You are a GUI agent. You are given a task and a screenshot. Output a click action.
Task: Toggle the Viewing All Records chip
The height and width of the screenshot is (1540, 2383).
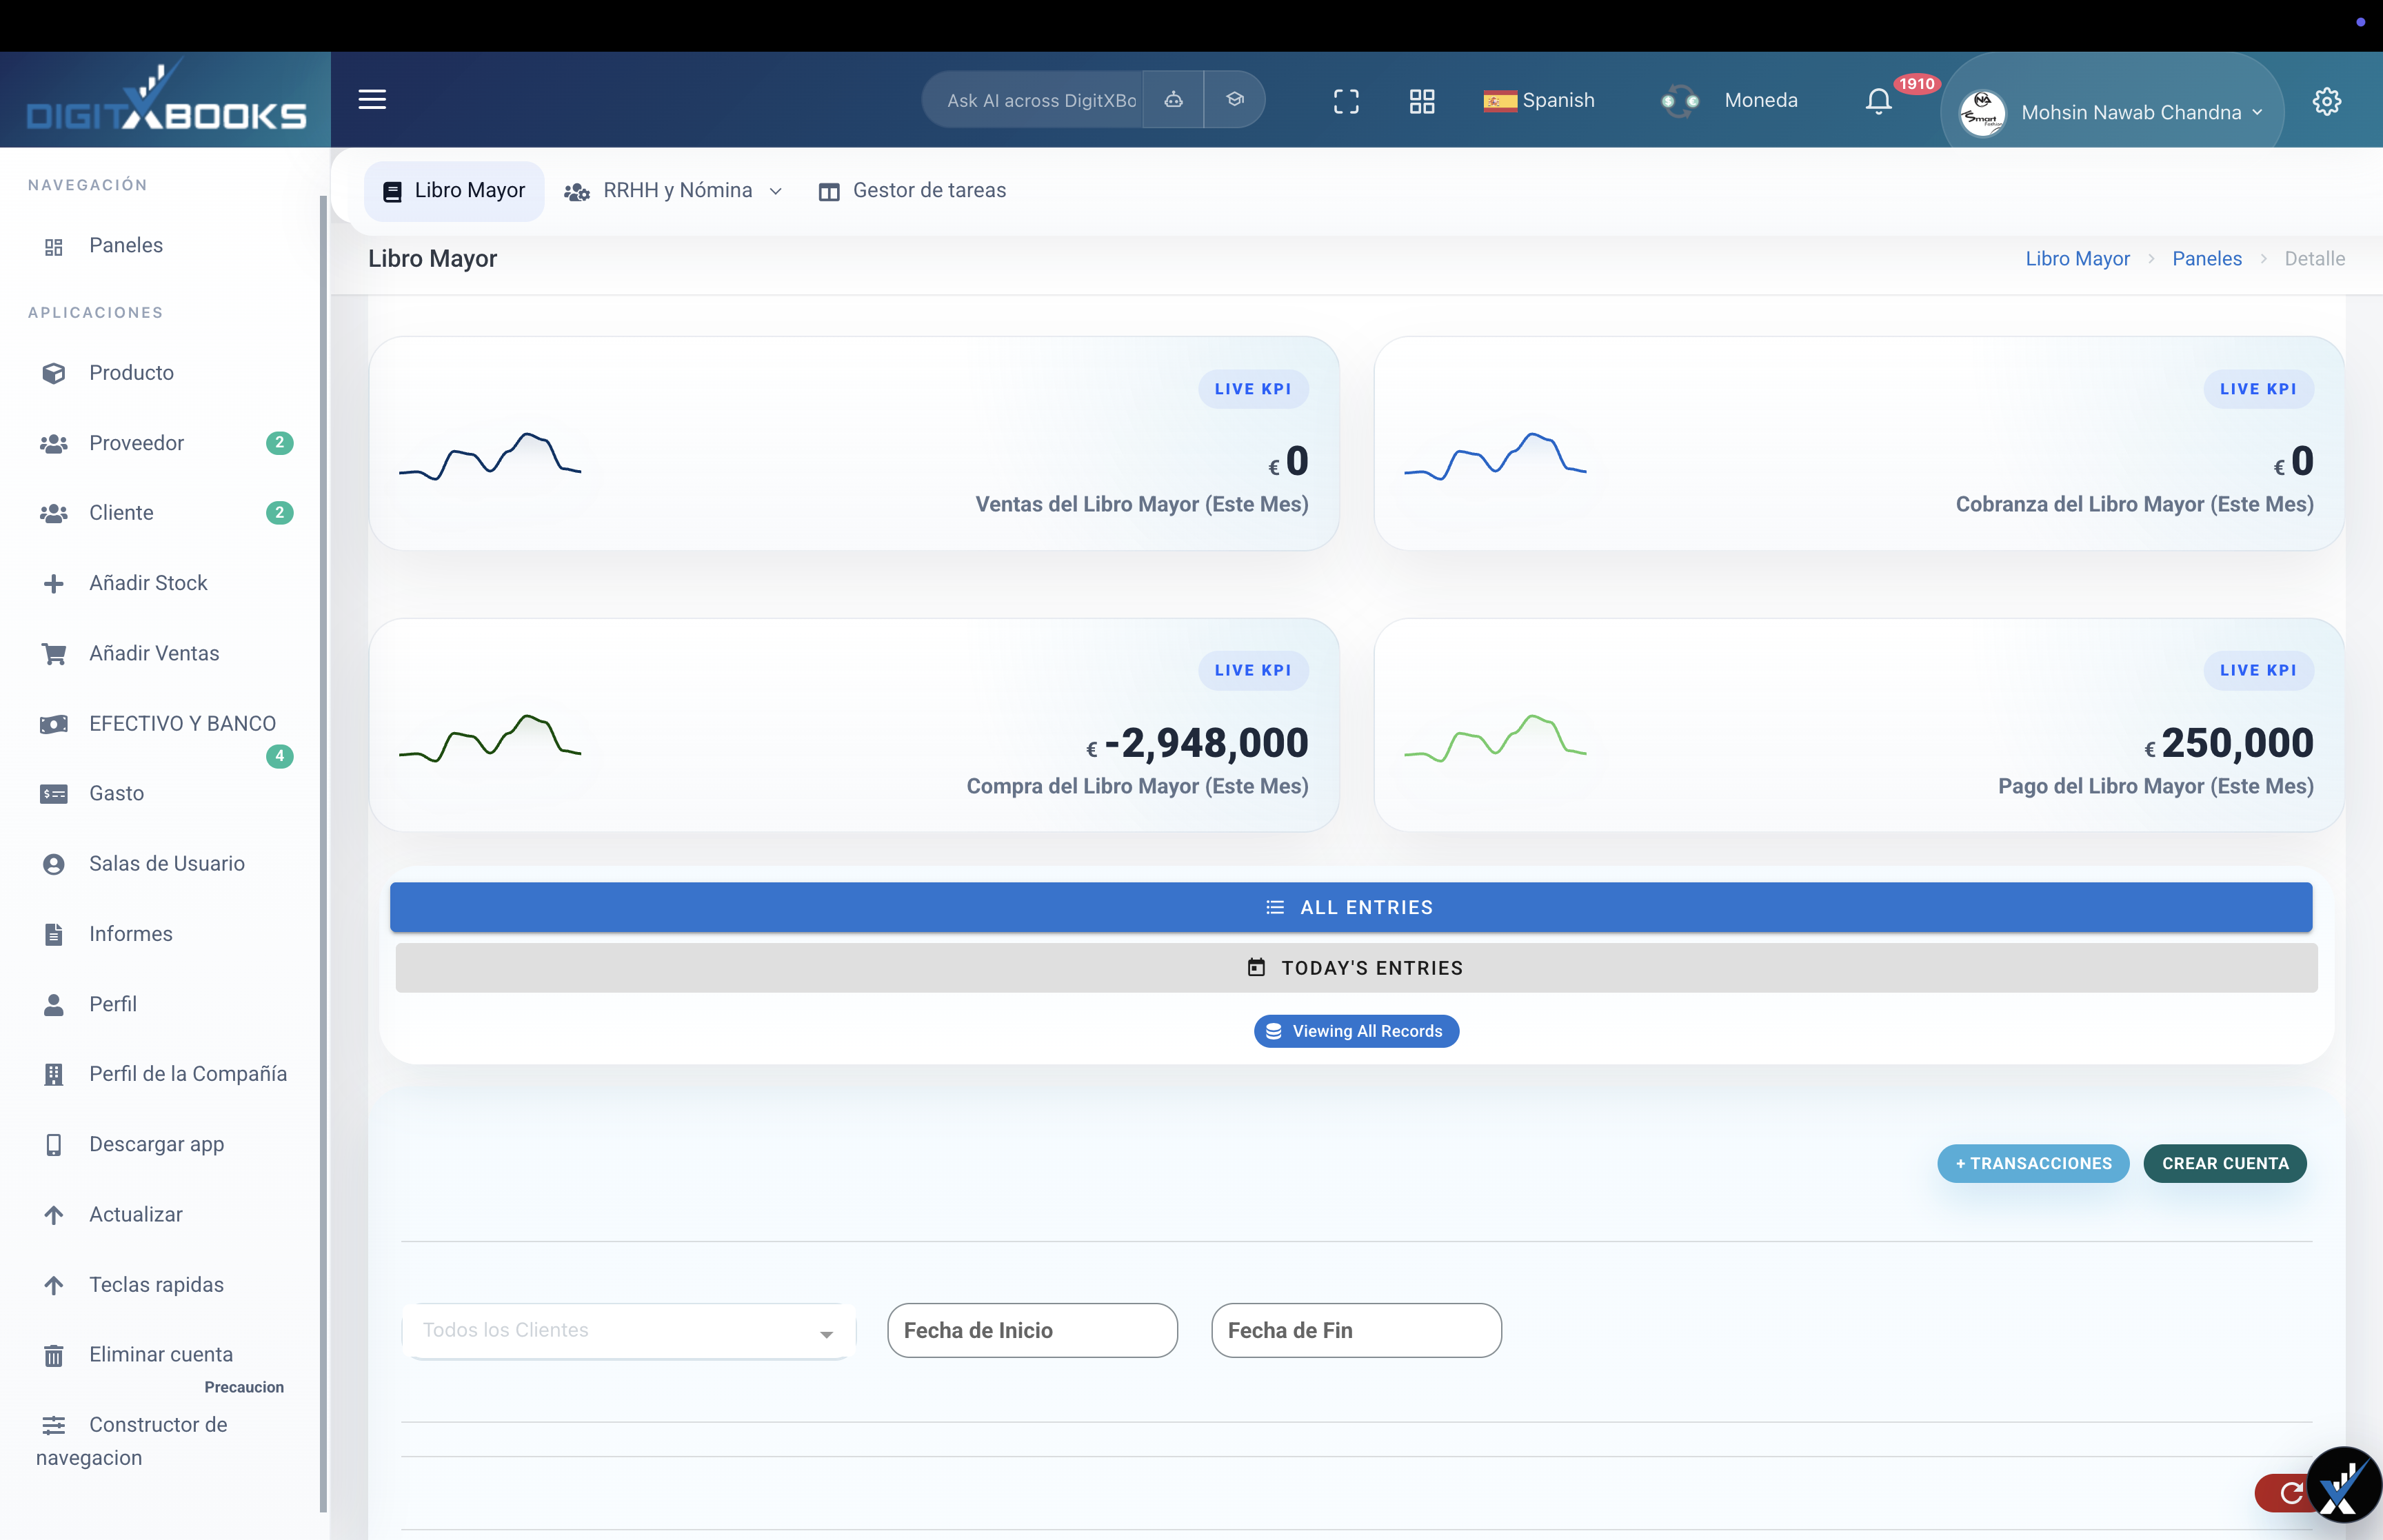pos(1355,1030)
